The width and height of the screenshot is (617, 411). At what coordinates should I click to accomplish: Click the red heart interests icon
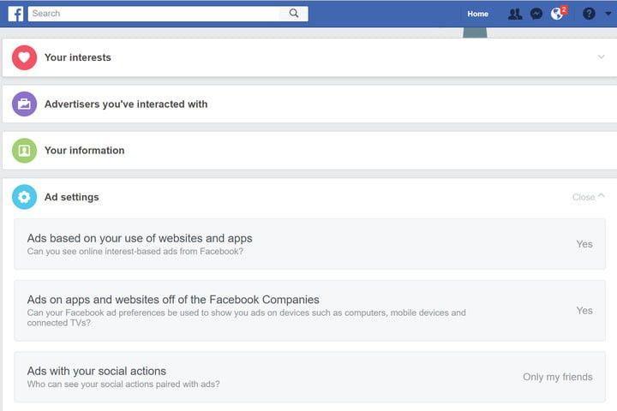coord(24,57)
